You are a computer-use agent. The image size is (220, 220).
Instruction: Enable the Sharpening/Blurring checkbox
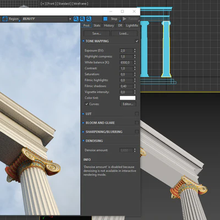click(x=137, y=131)
